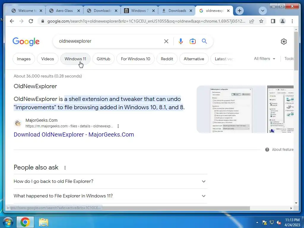
Task: Reload the Google search page
Action: pos(31,21)
